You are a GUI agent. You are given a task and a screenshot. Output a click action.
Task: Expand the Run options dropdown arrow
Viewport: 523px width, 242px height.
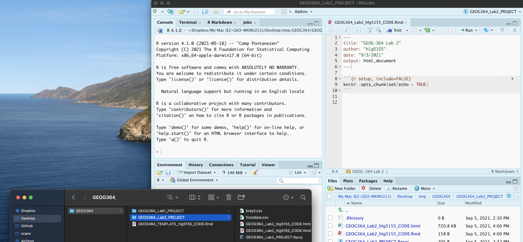click(476, 31)
